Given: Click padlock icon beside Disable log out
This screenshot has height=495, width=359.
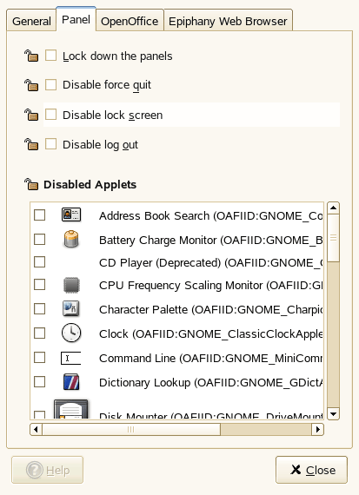Looking at the screenshot, I should [31, 144].
